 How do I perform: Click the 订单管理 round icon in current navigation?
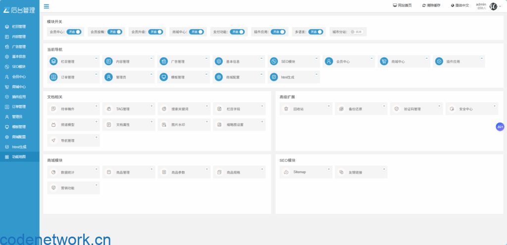(x=53, y=77)
